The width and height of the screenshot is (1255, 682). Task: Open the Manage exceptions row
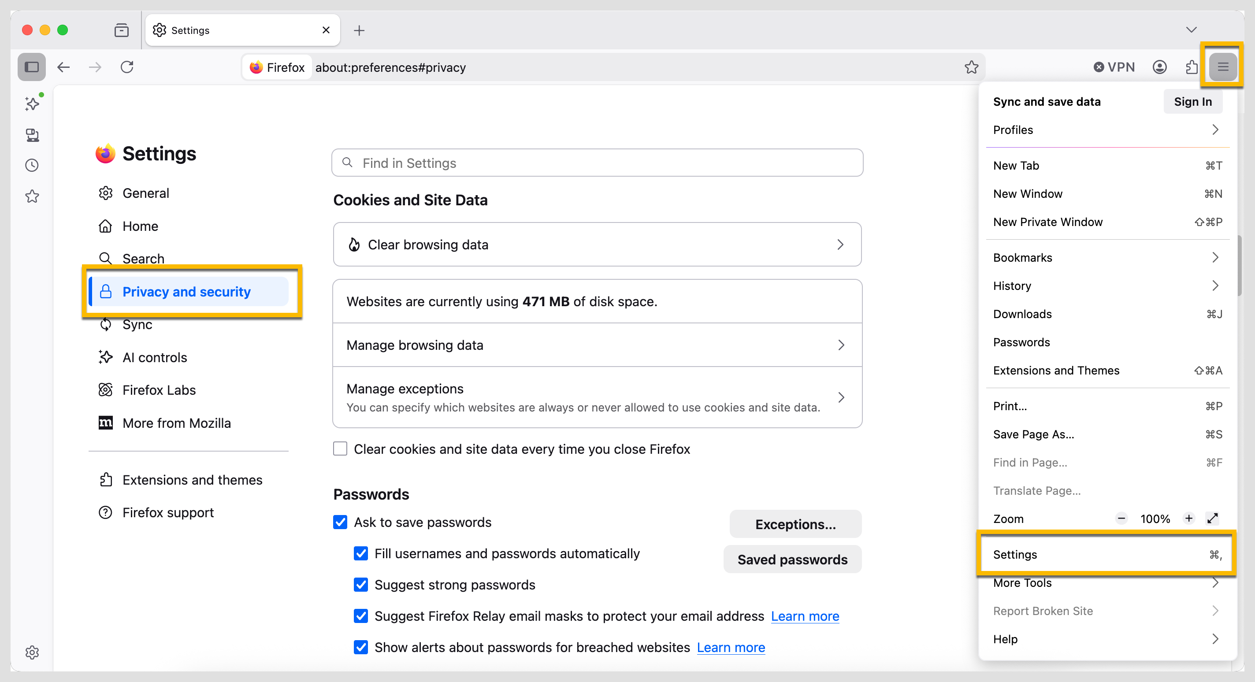(x=597, y=397)
